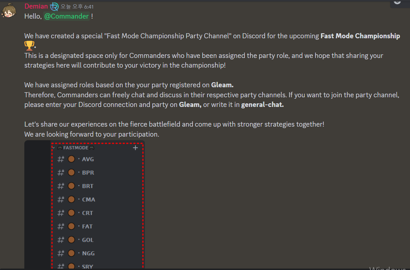Select the FAT channel
410x270 pixels.
point(87,226)
